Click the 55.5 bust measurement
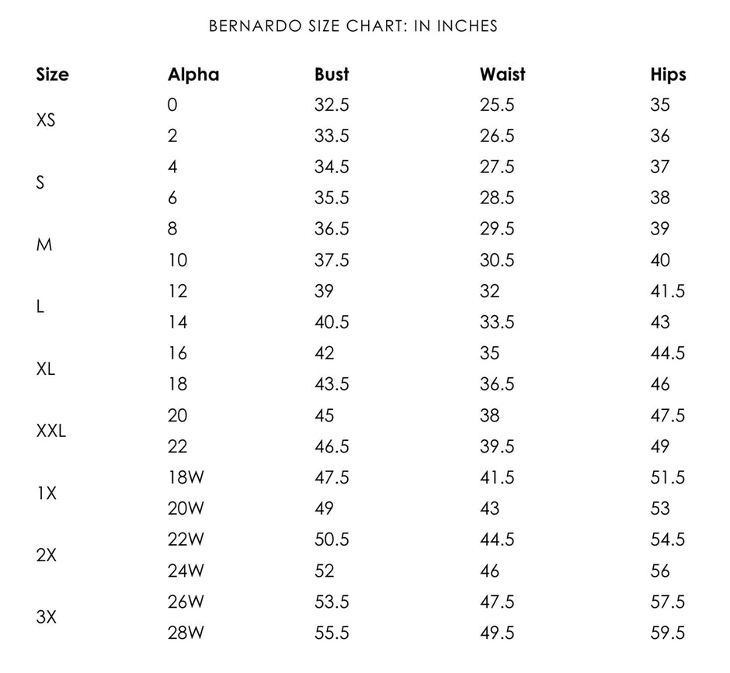Screen dimensions: 730x673 pyautogui.click(x=332, y=633)
